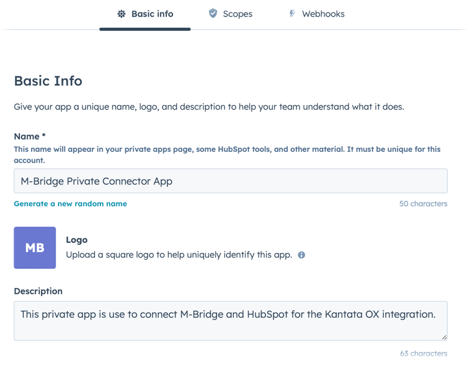Screen dimensions: 467x368
Task: Click the shield icon beside Scopes
Action: pyautogui.click(x=213, y=14)
